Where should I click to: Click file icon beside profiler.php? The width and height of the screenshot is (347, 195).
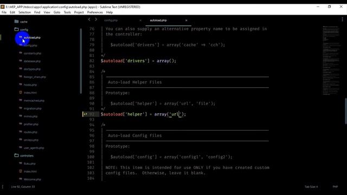click(x=21, y=124)
